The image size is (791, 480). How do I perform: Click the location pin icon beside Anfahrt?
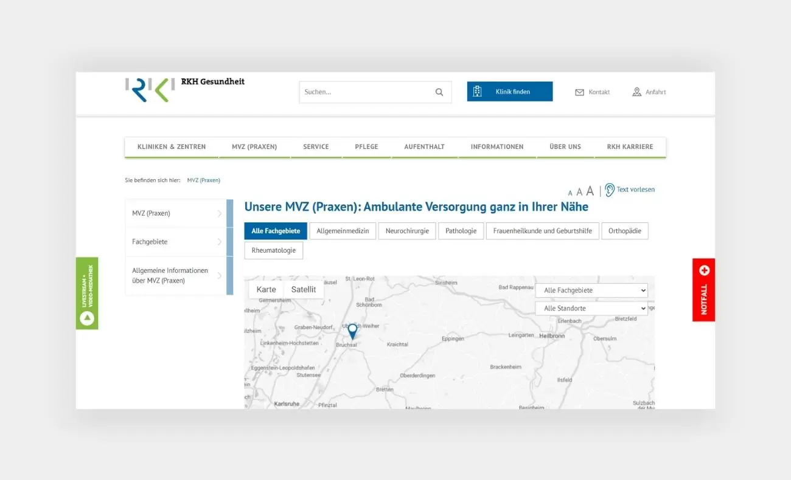[636, 92]
